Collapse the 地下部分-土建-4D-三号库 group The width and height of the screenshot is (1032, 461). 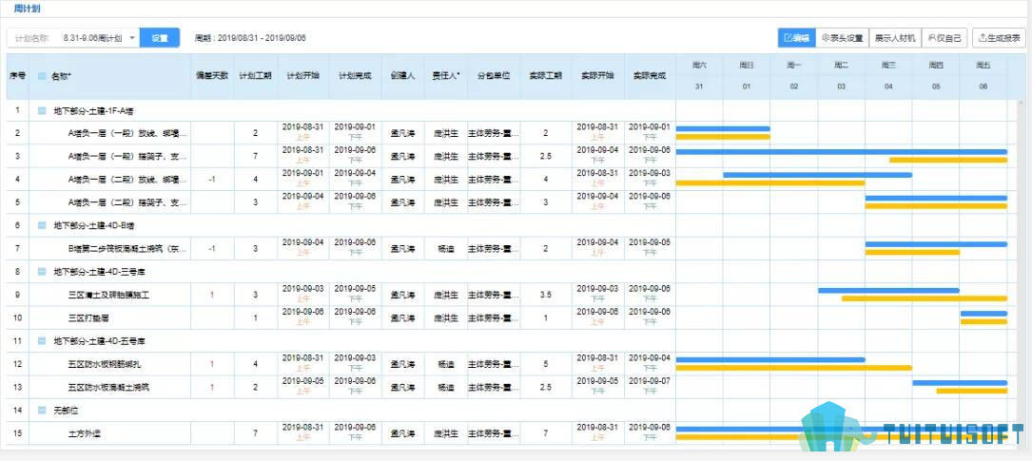point(42,272)
